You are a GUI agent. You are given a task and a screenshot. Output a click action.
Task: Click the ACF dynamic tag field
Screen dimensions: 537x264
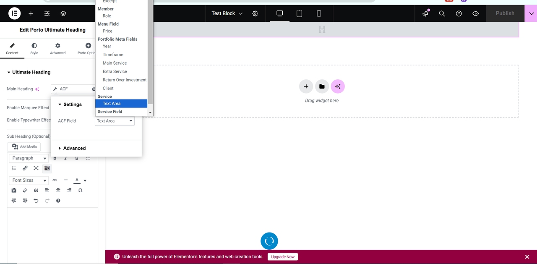coord(72,89)
